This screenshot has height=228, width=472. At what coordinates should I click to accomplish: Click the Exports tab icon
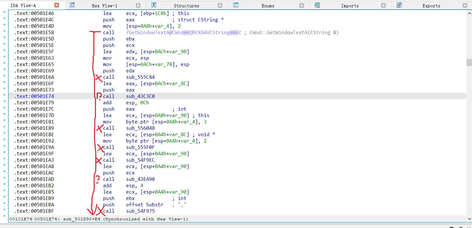click(x=399, y=5)
